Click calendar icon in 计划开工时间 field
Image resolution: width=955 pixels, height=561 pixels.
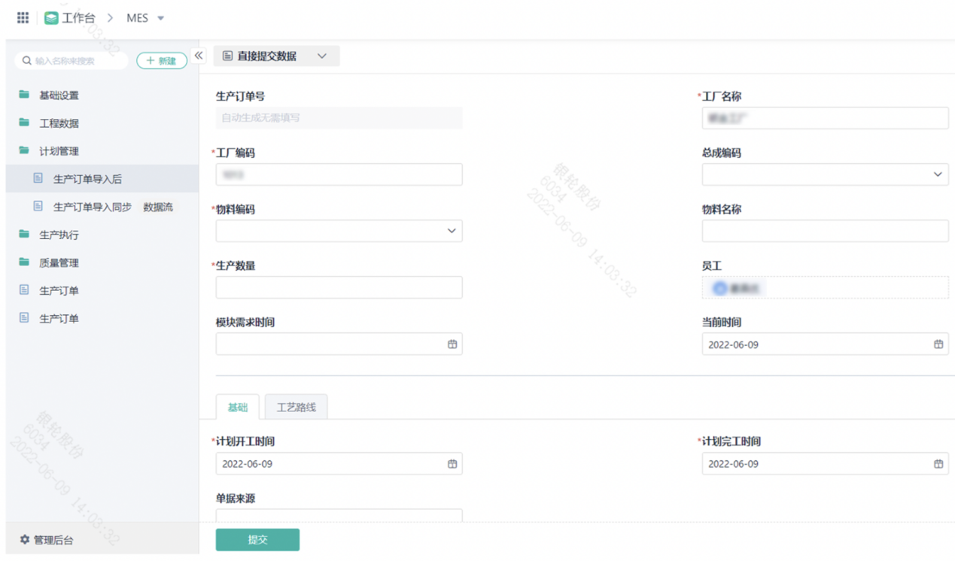click(452, 464)
